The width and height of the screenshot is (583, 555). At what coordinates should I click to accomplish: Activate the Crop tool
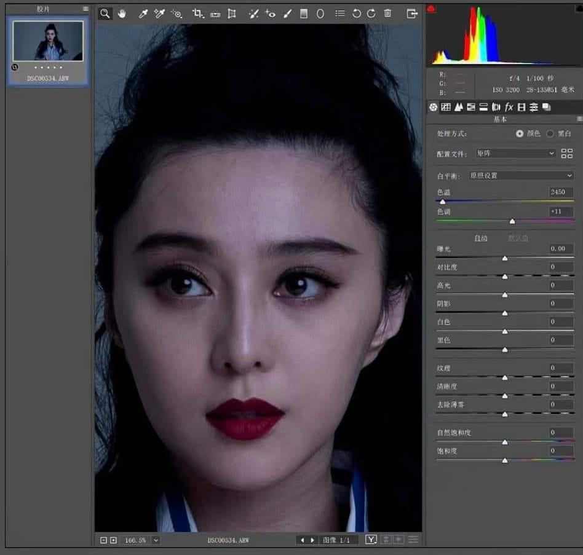198,13
